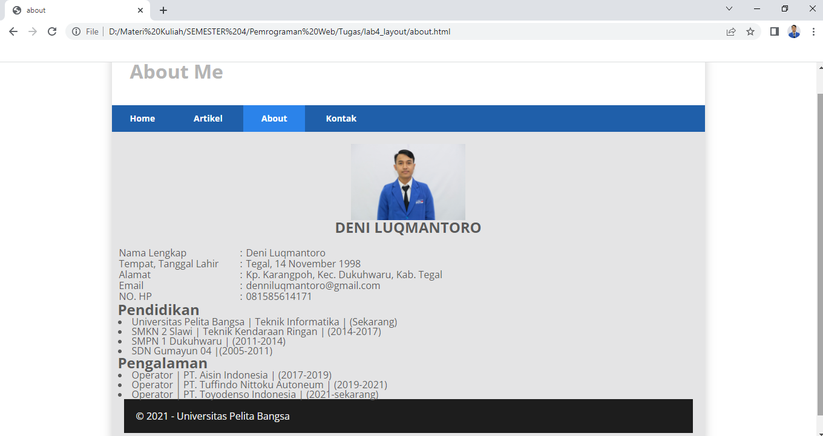Open the Chrome side panel icon
The height and width of the screenshot is (436, 823).
click(x=774, y=31)
